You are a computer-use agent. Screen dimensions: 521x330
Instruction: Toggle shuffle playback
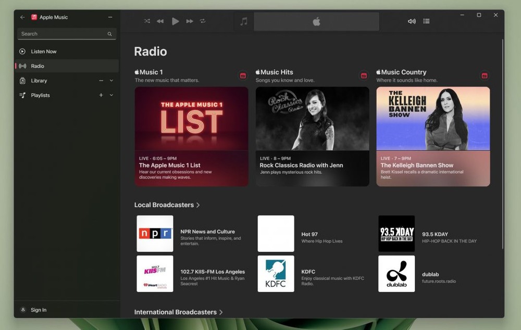147,21
